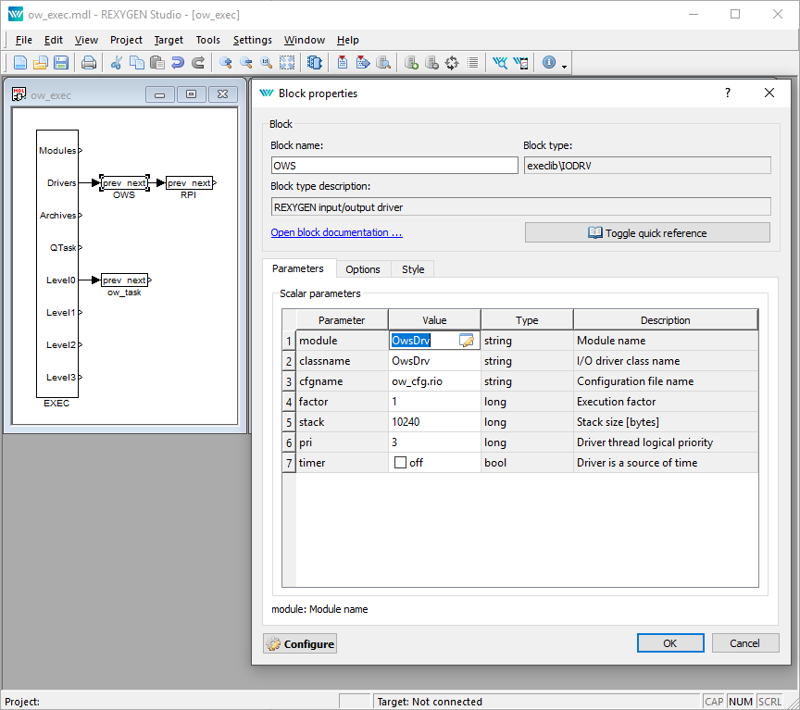Select the stack value '10240'

433,422
